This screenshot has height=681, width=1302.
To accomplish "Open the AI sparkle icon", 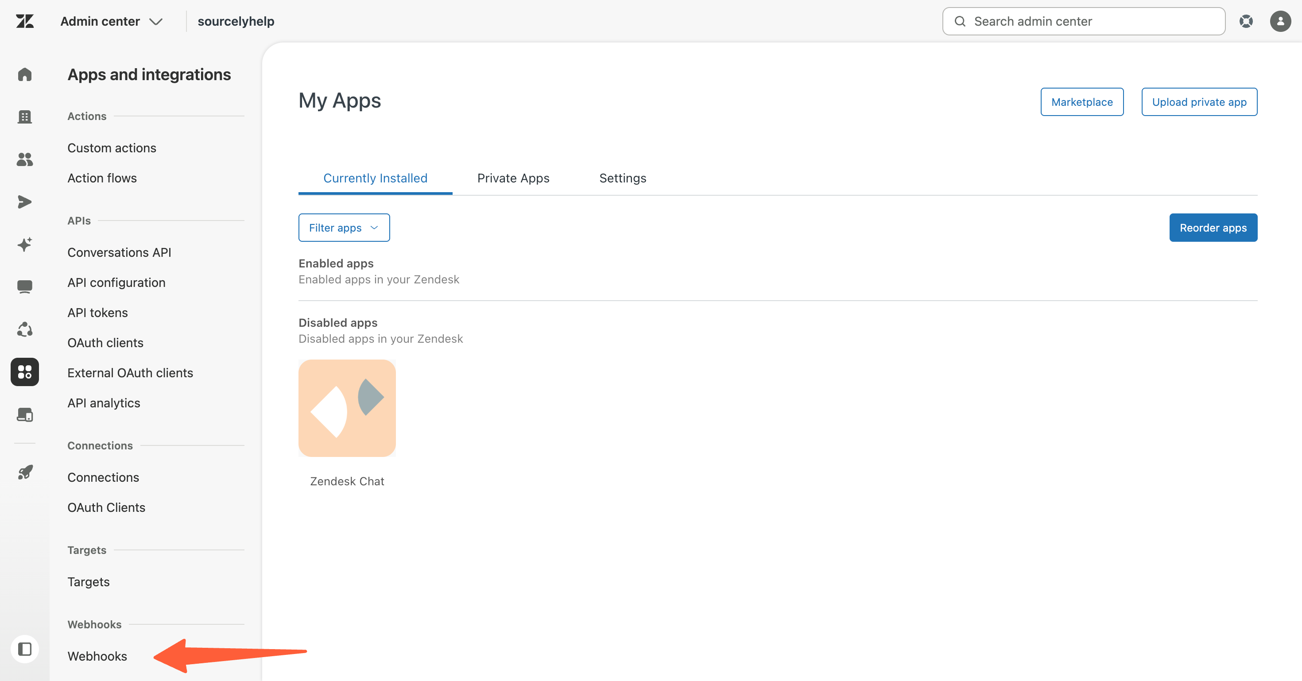I will click(24, 244).
